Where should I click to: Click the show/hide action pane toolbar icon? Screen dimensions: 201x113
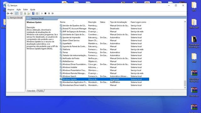point(37,13)
